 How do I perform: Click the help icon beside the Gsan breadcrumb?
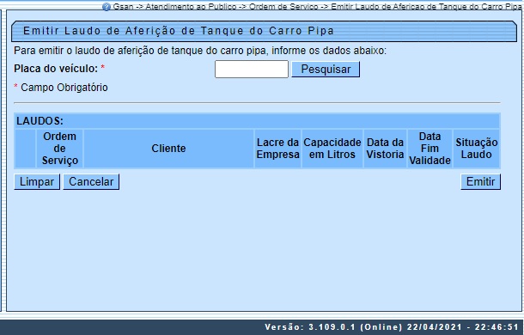[x=106, y=7]
